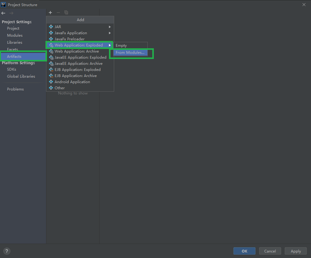Viewport: 311px width, 258px height.
Task: Select JavaEE Application: Archive entry
Action: [x=80, y=64]
